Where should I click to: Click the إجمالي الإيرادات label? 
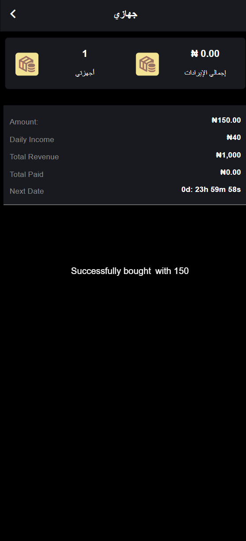click(205, 73)
